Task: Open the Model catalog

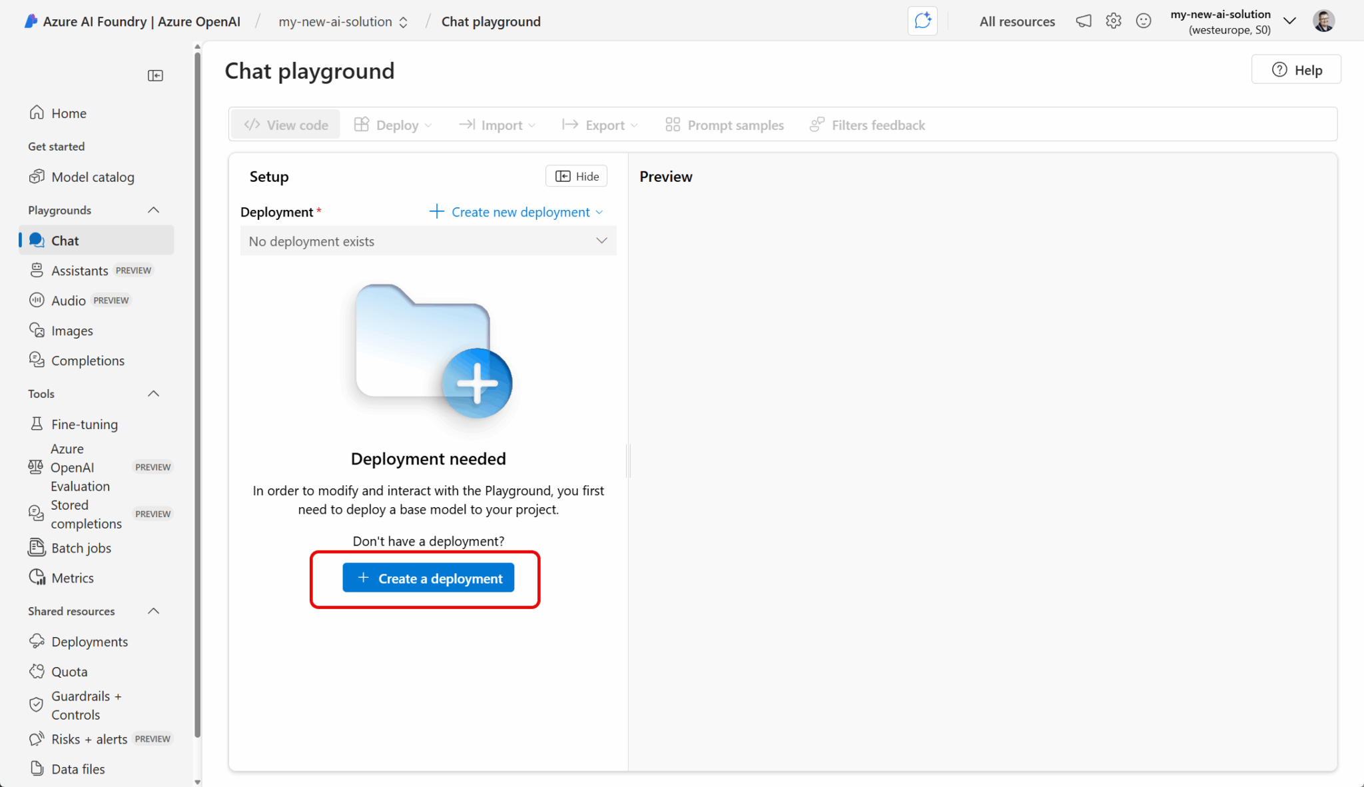Action: click(93, 177)
